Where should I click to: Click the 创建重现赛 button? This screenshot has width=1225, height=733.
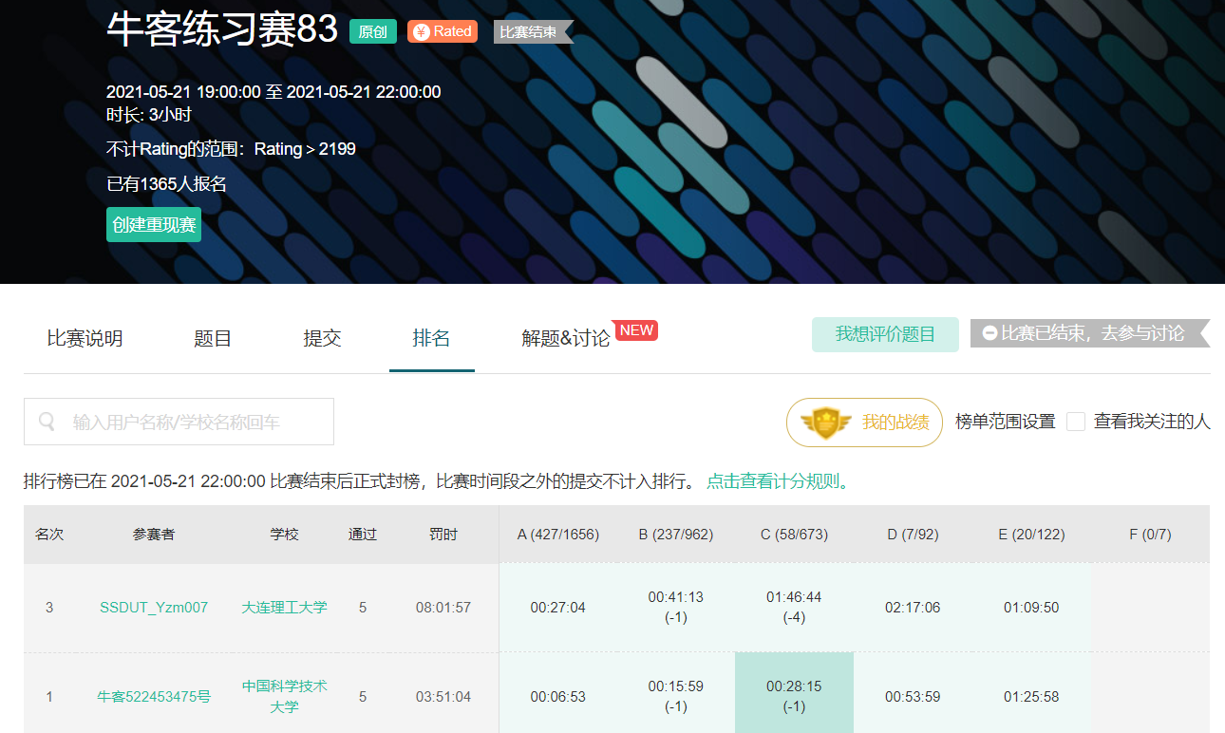click(154, 225)
